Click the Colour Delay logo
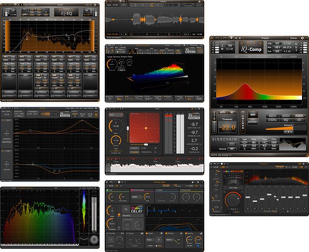The image size is (309, 252). [x=137, y=210]
